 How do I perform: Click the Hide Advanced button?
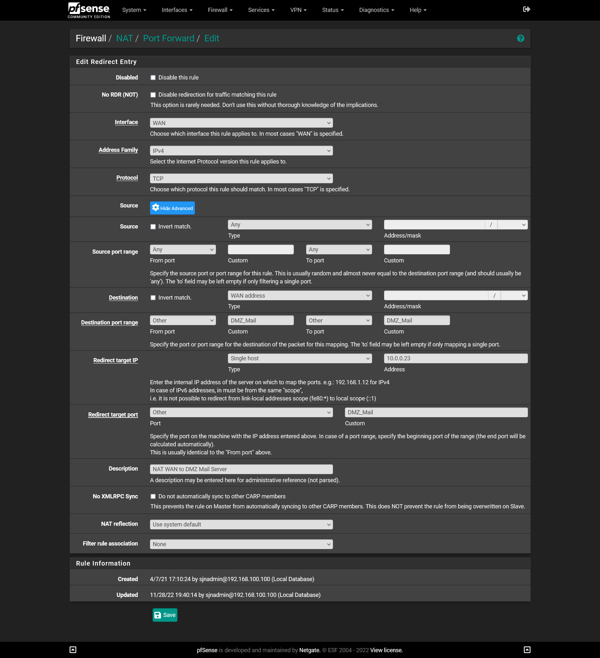172,208
